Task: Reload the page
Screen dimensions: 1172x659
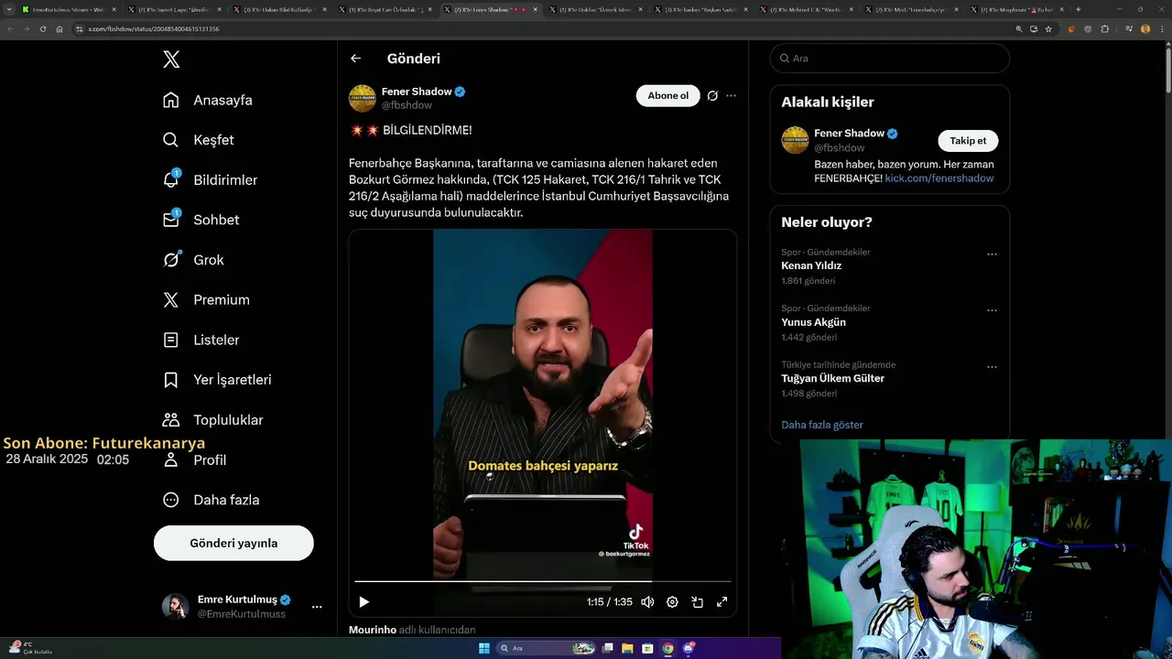Action: [42, 28]
